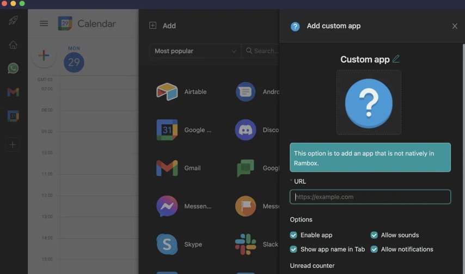This screenshot has width=465, height=274.
Task: Choose the Gmail app icon in list
Action: pyautogui.click(x=167, y=168)
